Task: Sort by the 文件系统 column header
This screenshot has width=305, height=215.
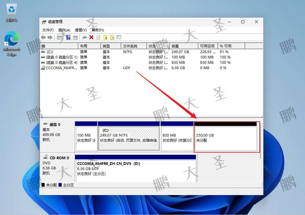Action: pyautogui.click(x=134, y=46)
